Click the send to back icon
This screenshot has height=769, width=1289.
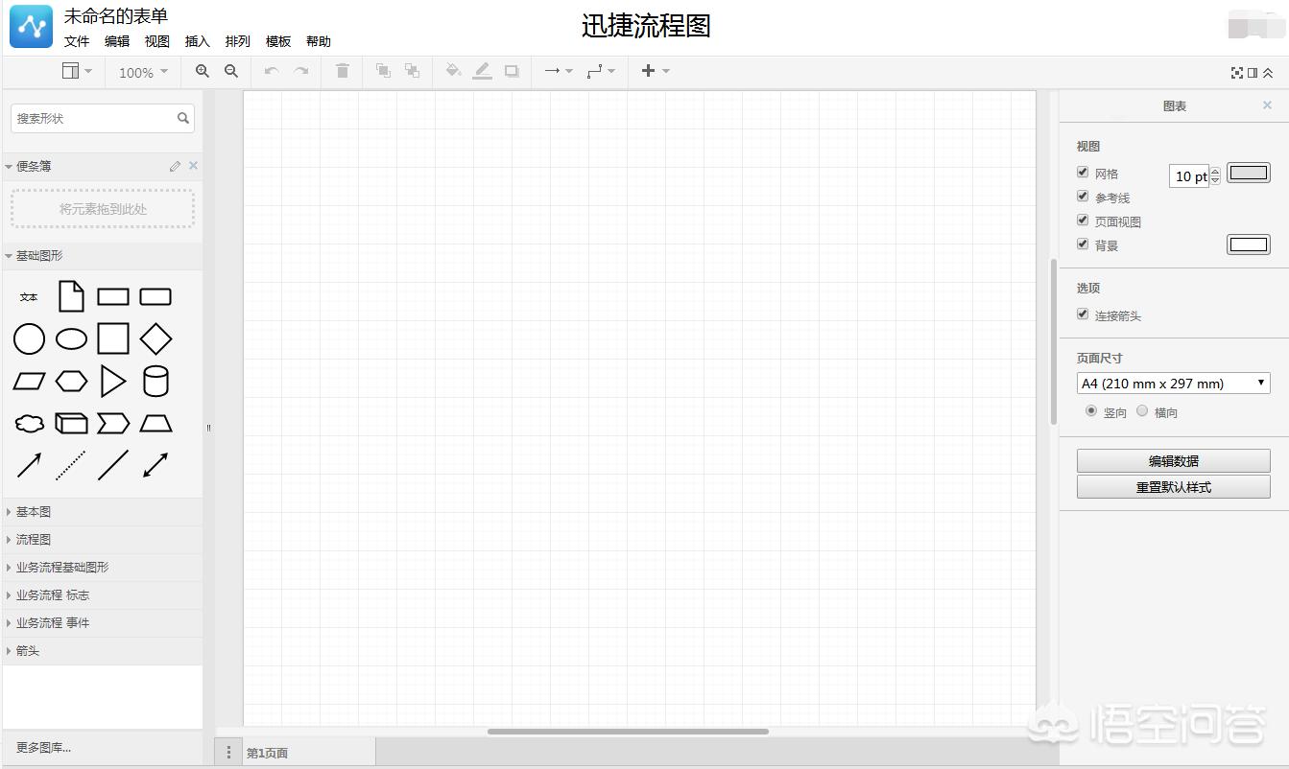coord(412,71)
